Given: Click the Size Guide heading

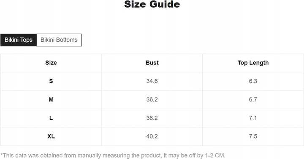Looking at the screenshot, I should click(152, 4).
